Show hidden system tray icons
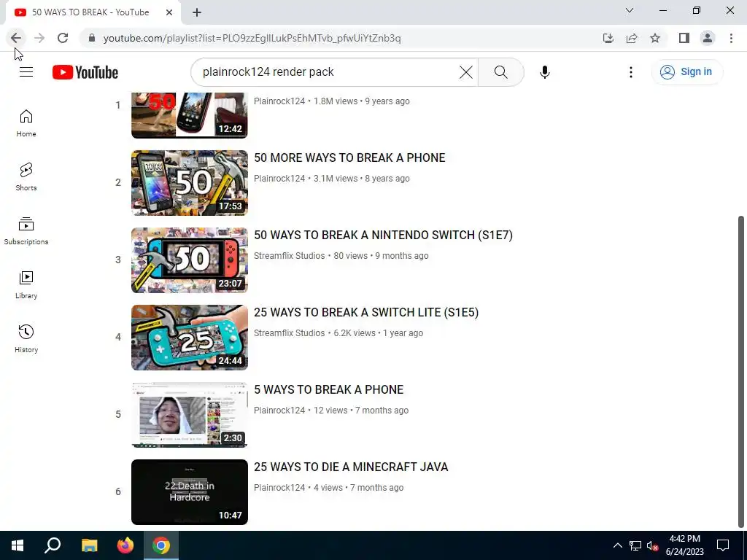The width and height of the screenshot is (747, 560). click(x=617, y=545)
